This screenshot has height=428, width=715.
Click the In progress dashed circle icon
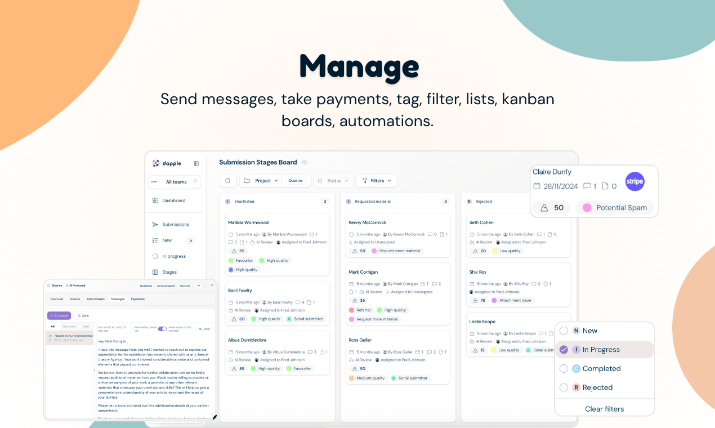point(155,256)
